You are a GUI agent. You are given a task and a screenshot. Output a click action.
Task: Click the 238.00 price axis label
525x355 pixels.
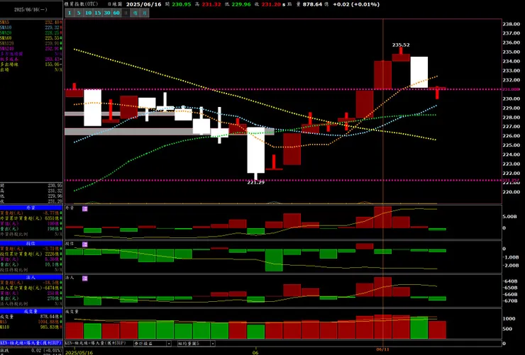click(511, 24)
